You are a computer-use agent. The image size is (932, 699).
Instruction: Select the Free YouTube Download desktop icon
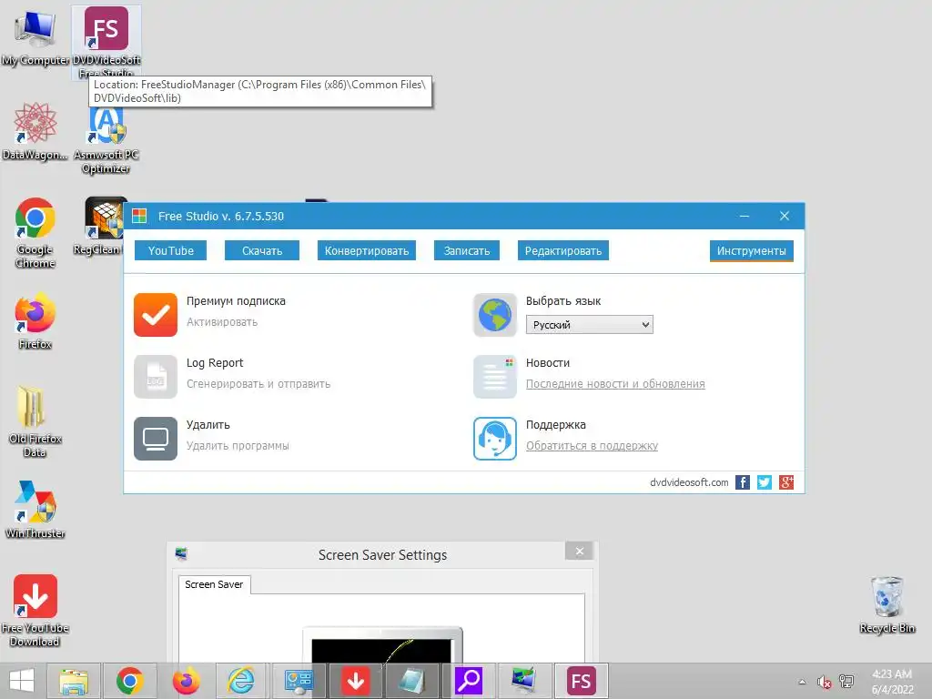pos(35,611)
